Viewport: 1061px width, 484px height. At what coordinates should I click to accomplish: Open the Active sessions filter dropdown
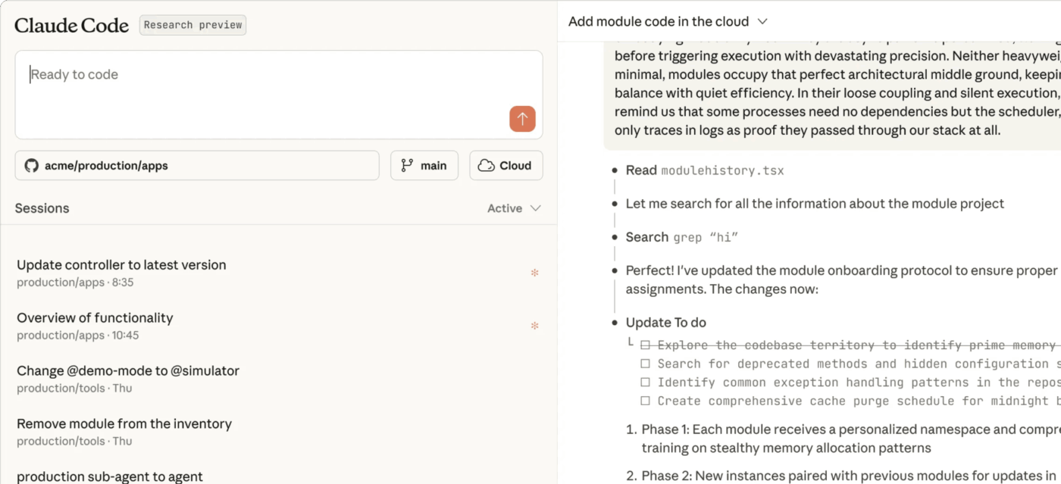tap(515, 208)
